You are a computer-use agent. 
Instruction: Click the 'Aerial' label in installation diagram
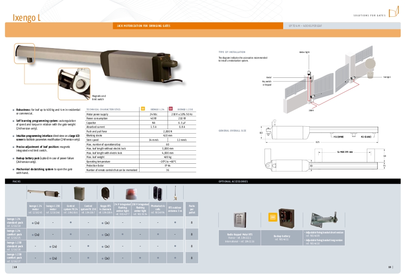click(x=269, y=77)
